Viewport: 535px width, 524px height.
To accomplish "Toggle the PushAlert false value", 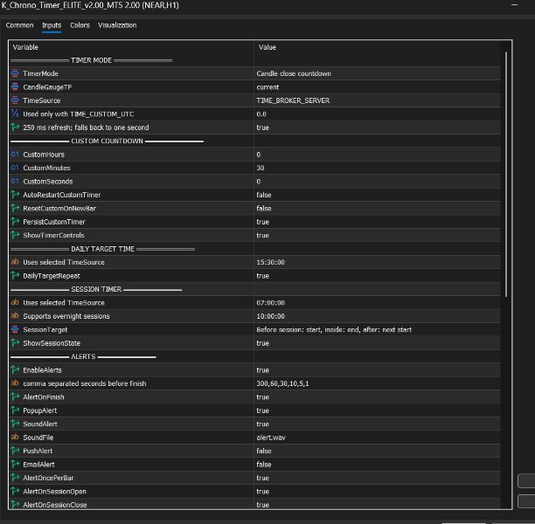I will (x=377, y=451).
